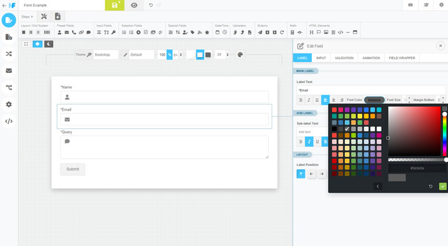Switch canvas to dark mode
Viewport: 448px width, 246px height.
click(x=49, y=44)
